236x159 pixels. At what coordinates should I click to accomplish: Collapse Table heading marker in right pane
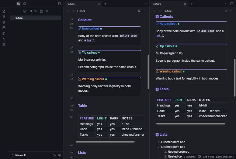click(157, 89)
